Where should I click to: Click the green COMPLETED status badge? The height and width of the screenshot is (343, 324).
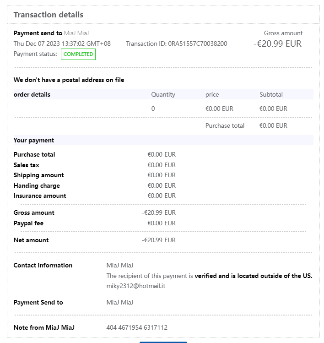point(78,54)
